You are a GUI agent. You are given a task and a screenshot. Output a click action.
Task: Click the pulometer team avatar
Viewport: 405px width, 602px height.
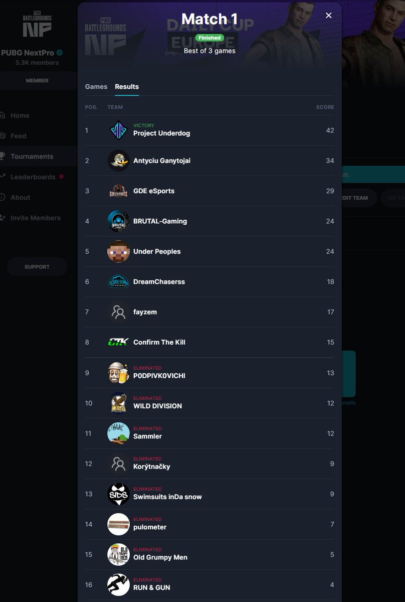(x=118, y=524)
